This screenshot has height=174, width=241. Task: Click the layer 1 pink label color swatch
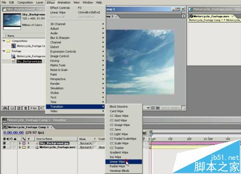point(24,143)
